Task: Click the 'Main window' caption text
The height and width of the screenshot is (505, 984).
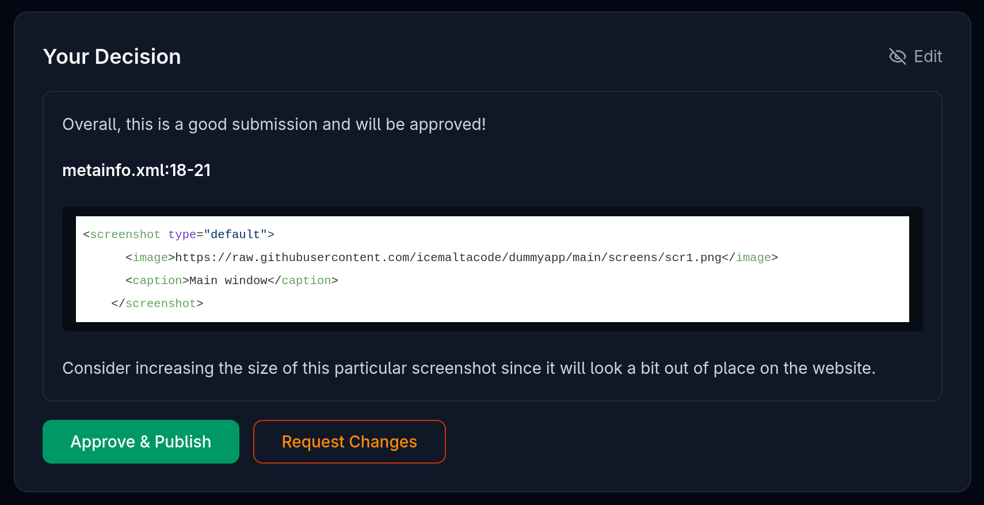Action: pos(228,281)
